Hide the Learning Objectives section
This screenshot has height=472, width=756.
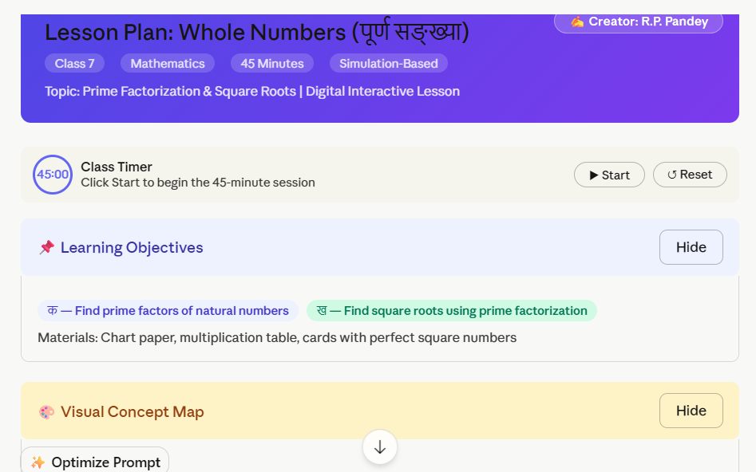tap(691, 247)
